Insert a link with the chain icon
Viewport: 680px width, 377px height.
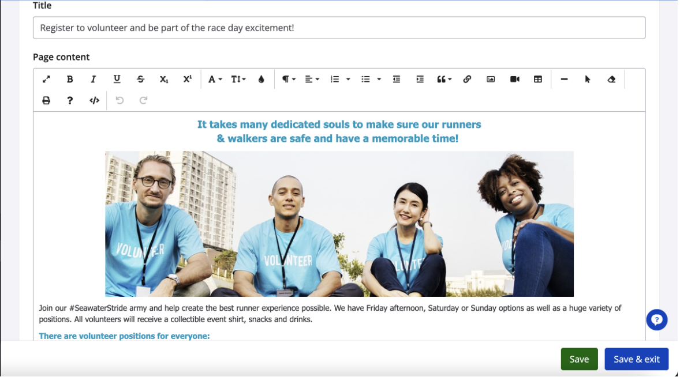tap(467, 80)
